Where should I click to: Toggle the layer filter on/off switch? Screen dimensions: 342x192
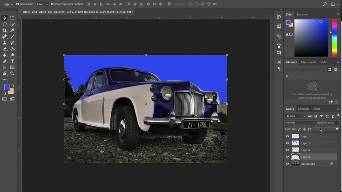(338, 116)
